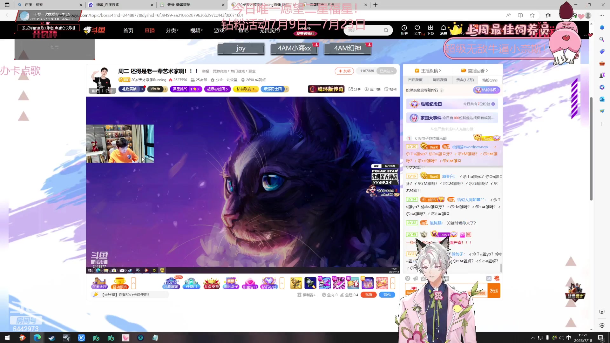The width and height of the screenshot is (610, 343).
Task: Open the 互动预言 prediction icon
Action: click(119, 283)
